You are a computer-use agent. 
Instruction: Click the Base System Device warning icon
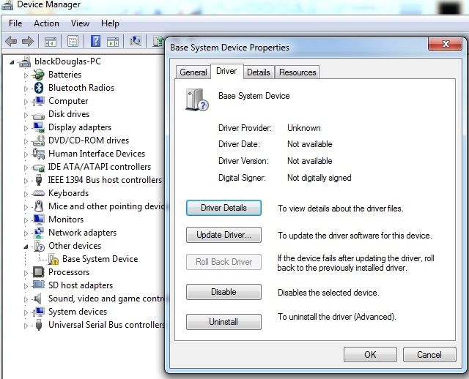(53, 259)
